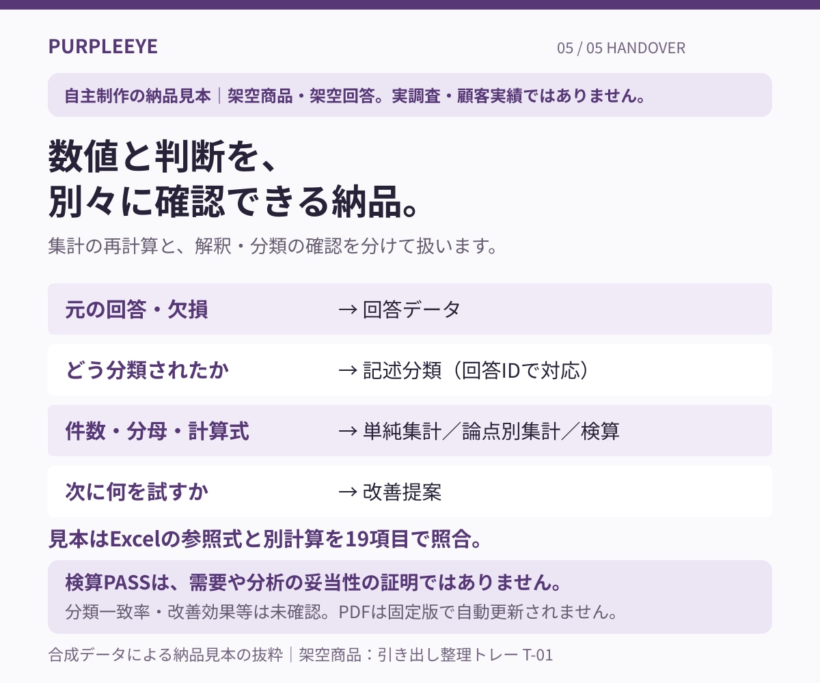Viewport: 820px width, 683px height.
Task: Click the '05 / 05 HANDOVER' page label
Action: [x=621, y=48]
